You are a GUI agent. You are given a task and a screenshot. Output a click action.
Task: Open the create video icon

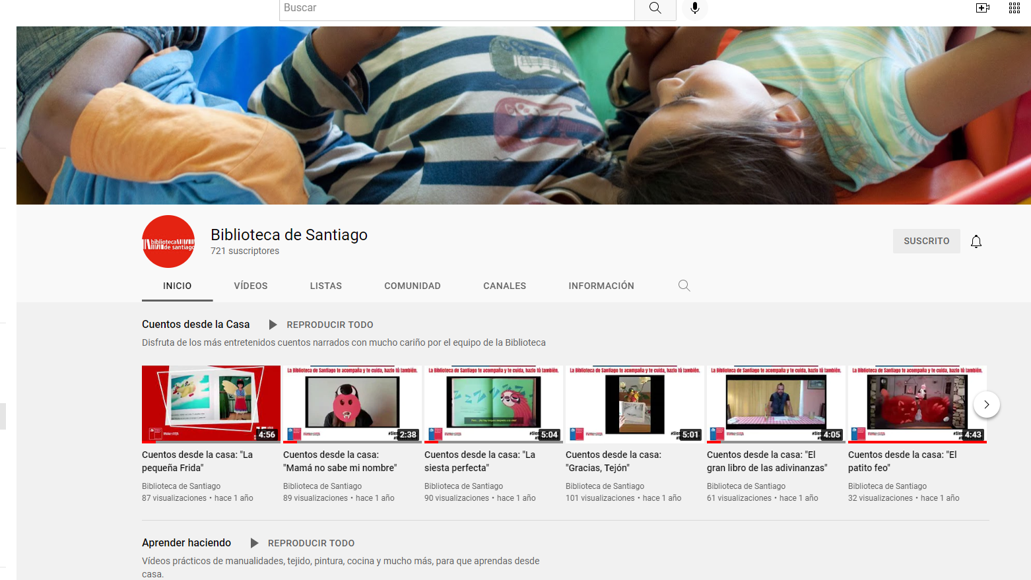(x=983, y=8)
